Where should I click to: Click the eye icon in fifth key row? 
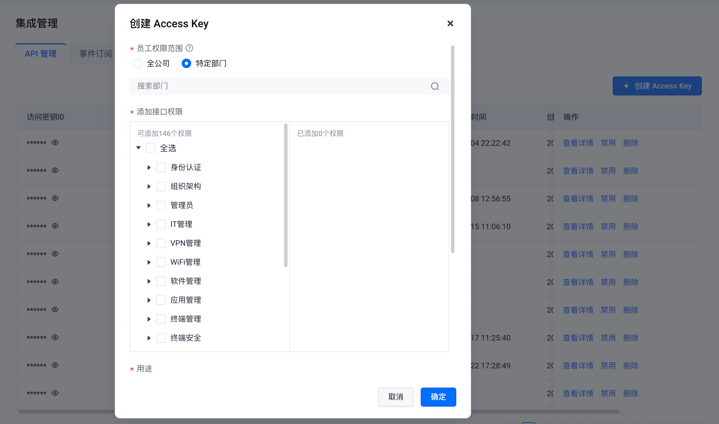tap(55, 254)
